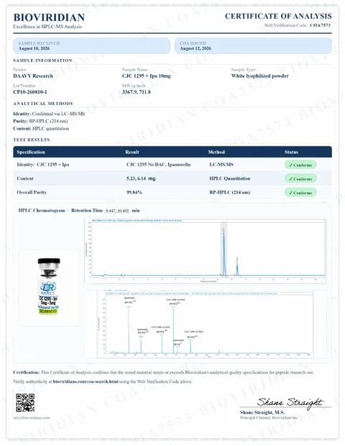The height and width of the screenshot is (446, 345).
Task: Click the Status column header
Action: point(291,152)
